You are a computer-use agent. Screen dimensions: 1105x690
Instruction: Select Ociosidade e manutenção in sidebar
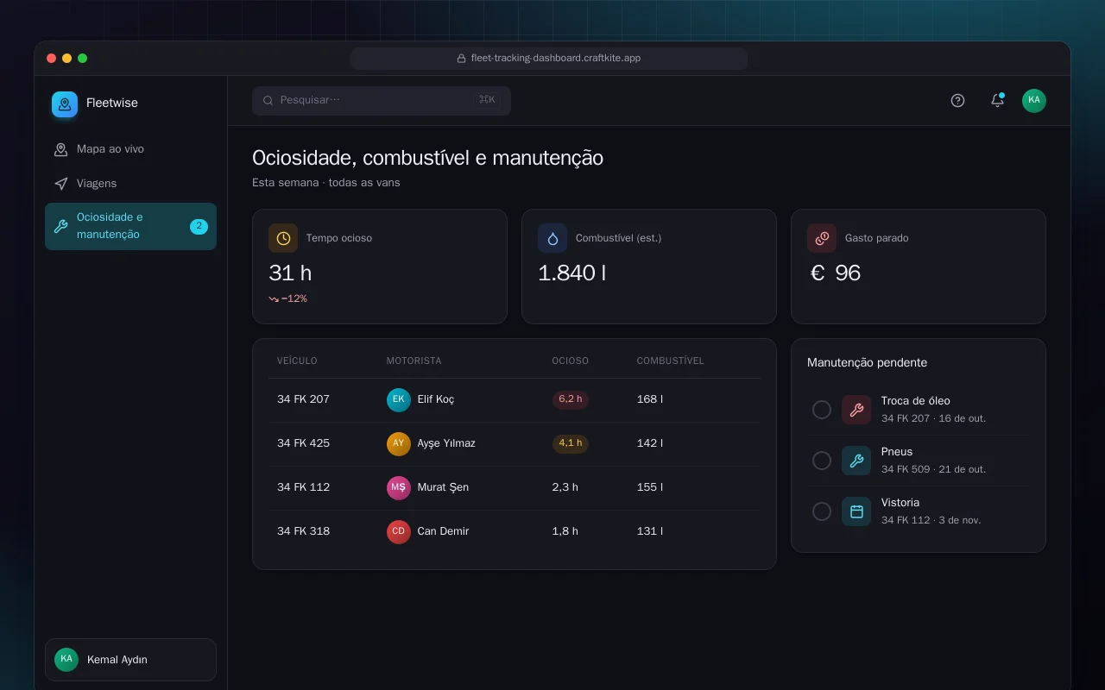(x=130, y=226)
